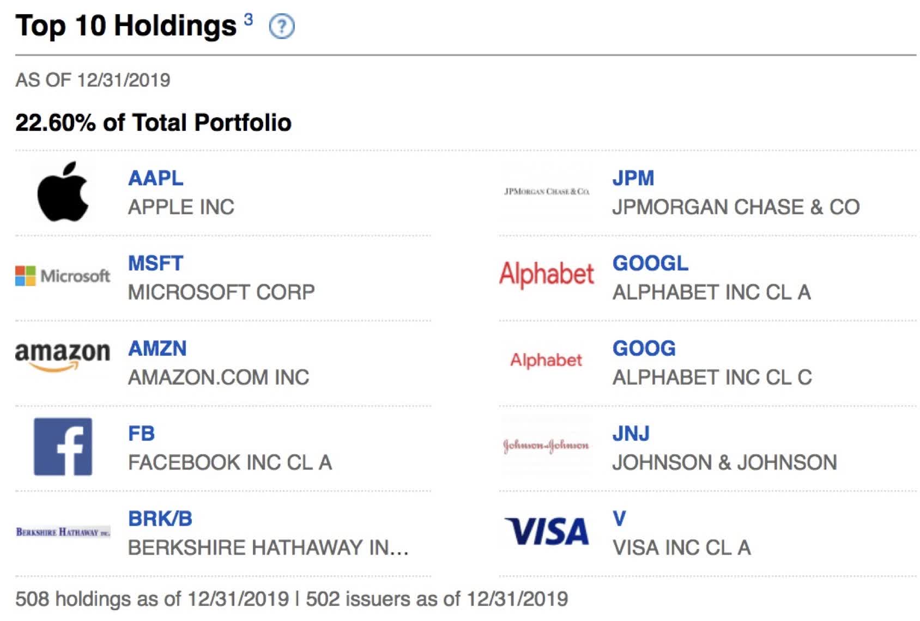Open the Top 10 Holdings help tooltip
Image resolution: width=920 pixels, height=621 pixels.
click(283, 25)
